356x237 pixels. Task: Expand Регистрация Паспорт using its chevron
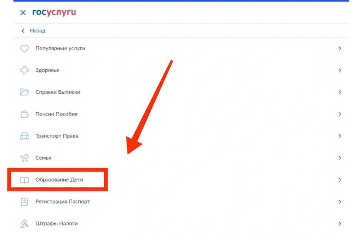tap(340, 201)
